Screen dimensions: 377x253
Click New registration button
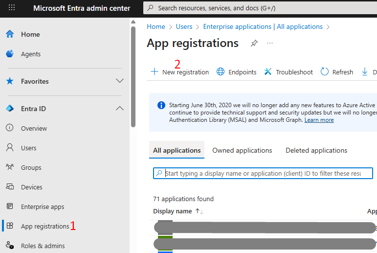coord(179,72)
